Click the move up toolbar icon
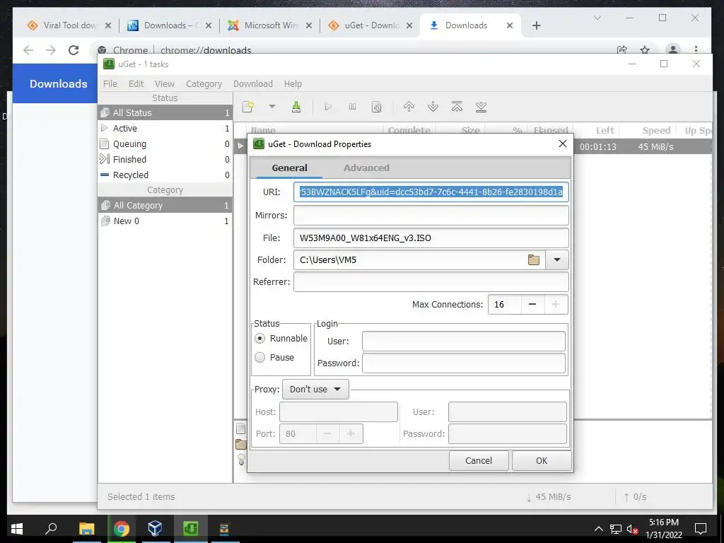 409,107
